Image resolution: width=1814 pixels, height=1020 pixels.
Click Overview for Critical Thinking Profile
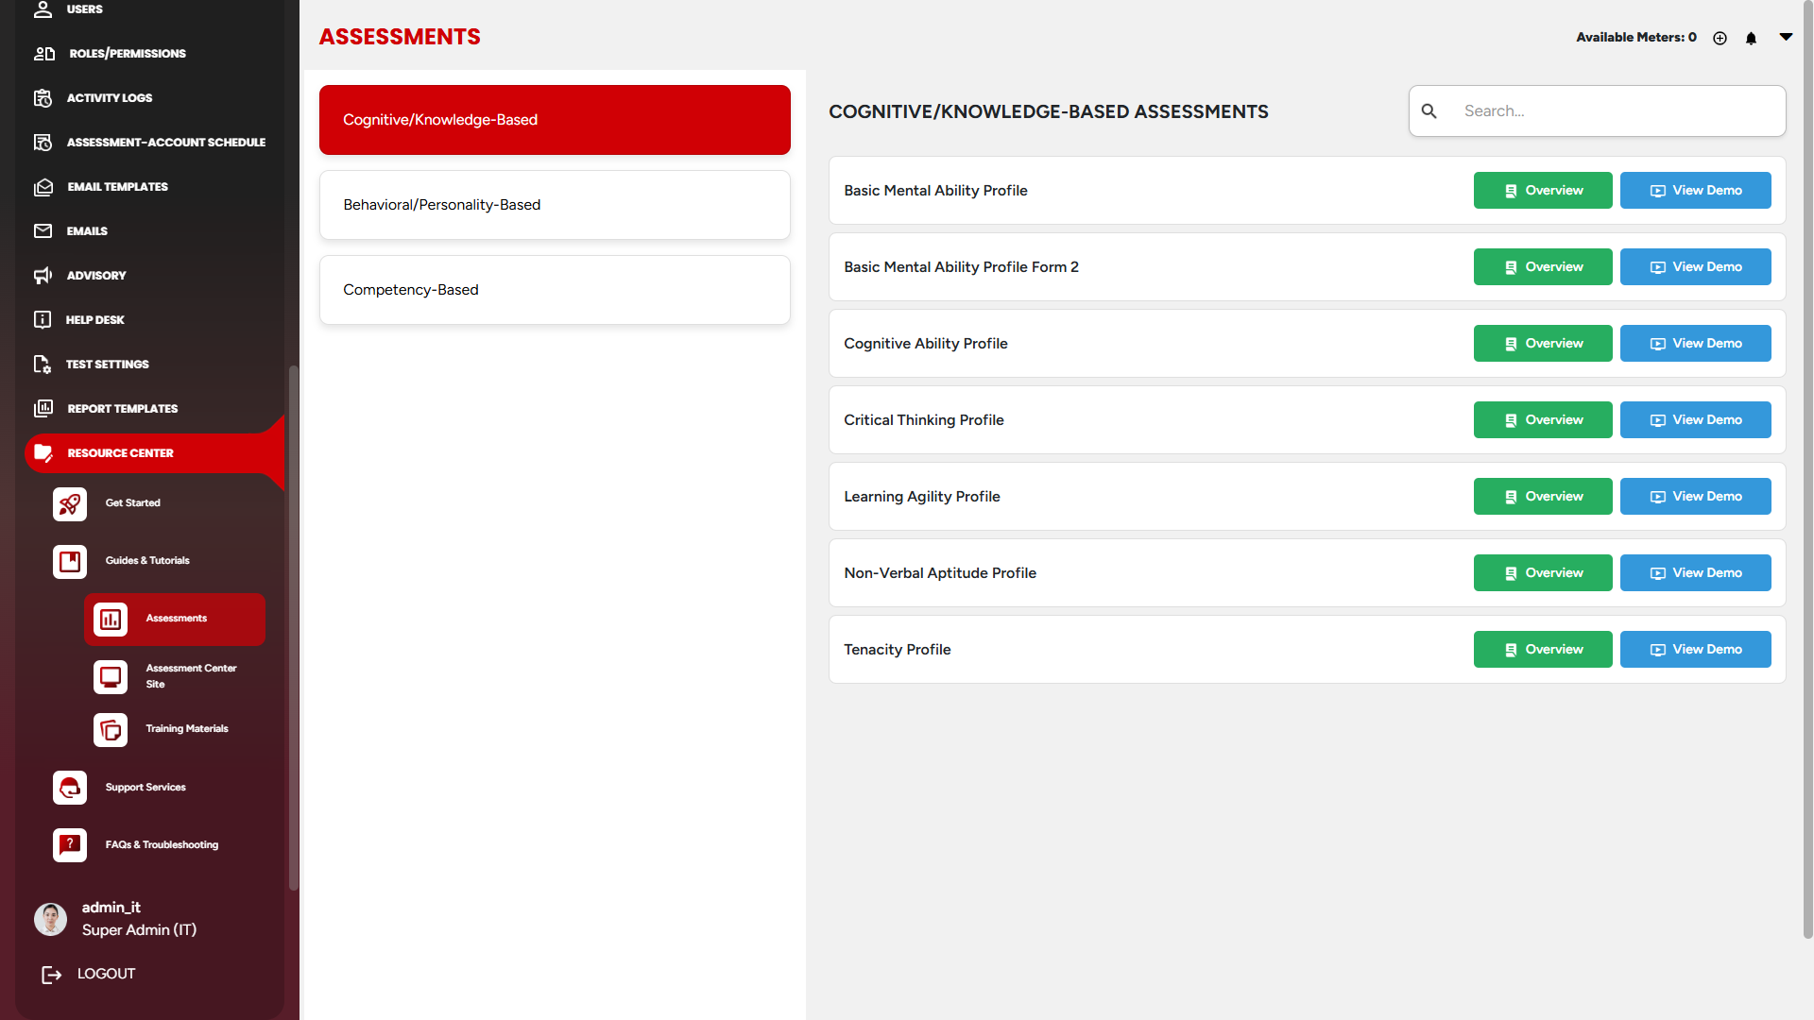tap(1542, 420)
